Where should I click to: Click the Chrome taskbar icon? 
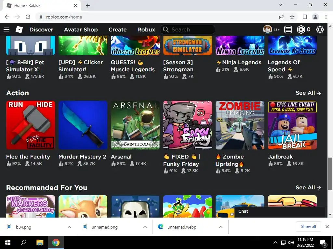[x=56, y=243]
